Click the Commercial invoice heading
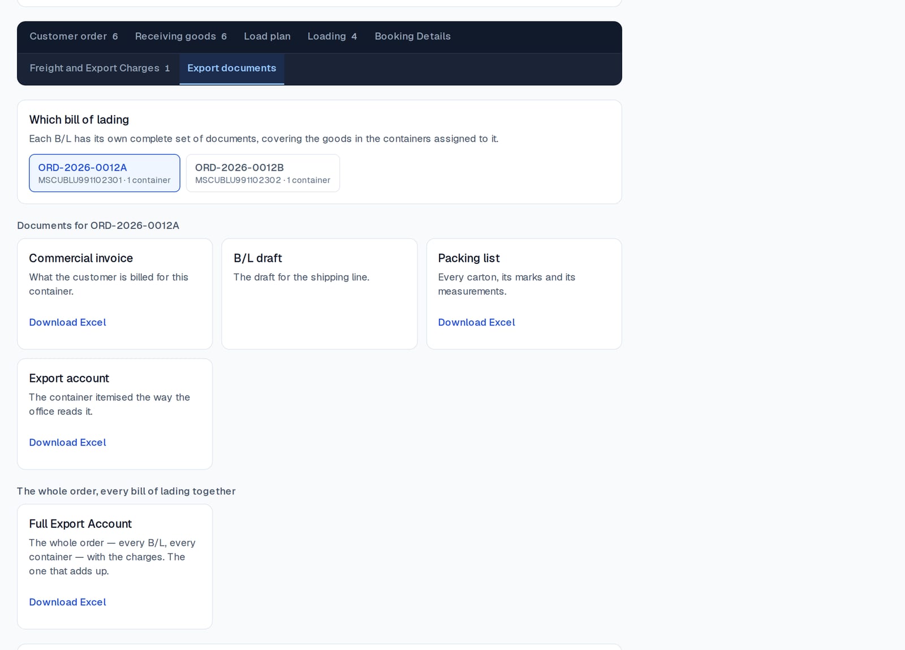This screenshot has width=905, height=650. coord(81,258)
